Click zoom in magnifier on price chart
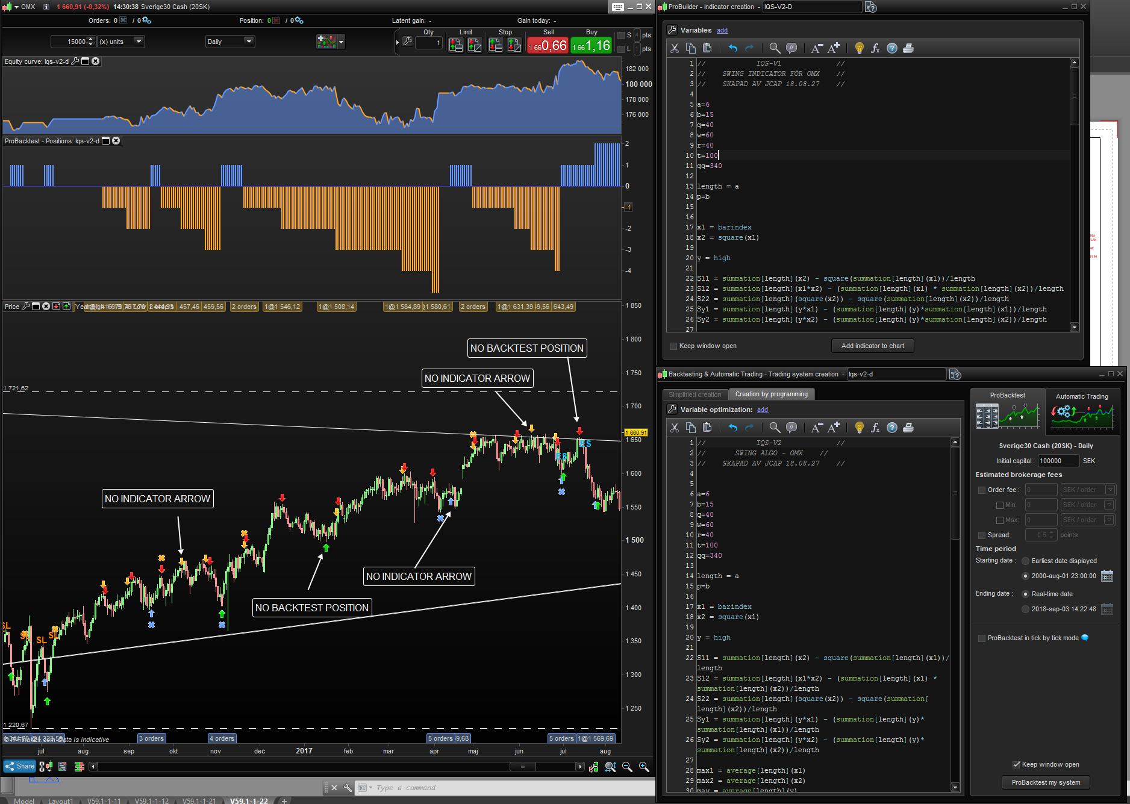 pos(644,767)
